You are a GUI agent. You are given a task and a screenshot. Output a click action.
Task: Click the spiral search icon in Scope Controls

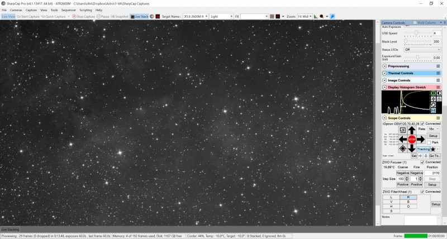click(x=402, y=130)
